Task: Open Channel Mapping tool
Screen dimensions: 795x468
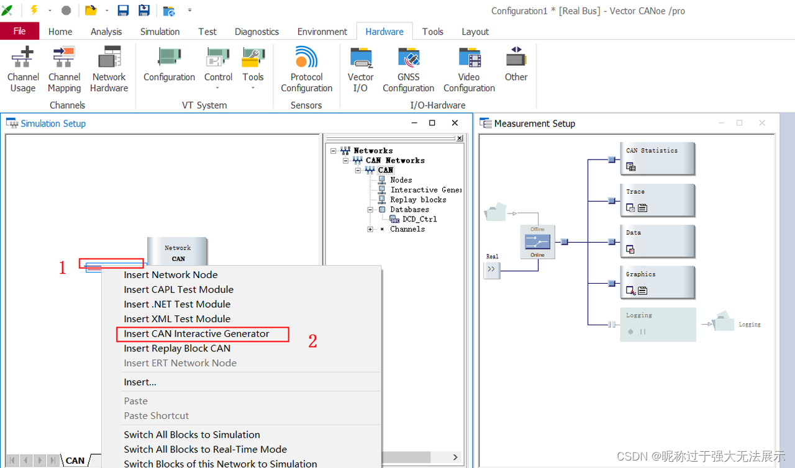Action: click(64, 70)
